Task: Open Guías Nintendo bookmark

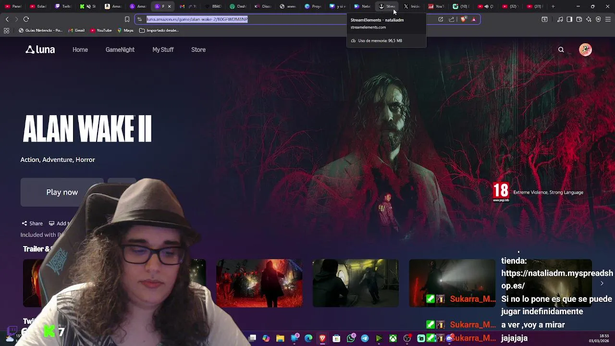Action: tap(41, 30)
